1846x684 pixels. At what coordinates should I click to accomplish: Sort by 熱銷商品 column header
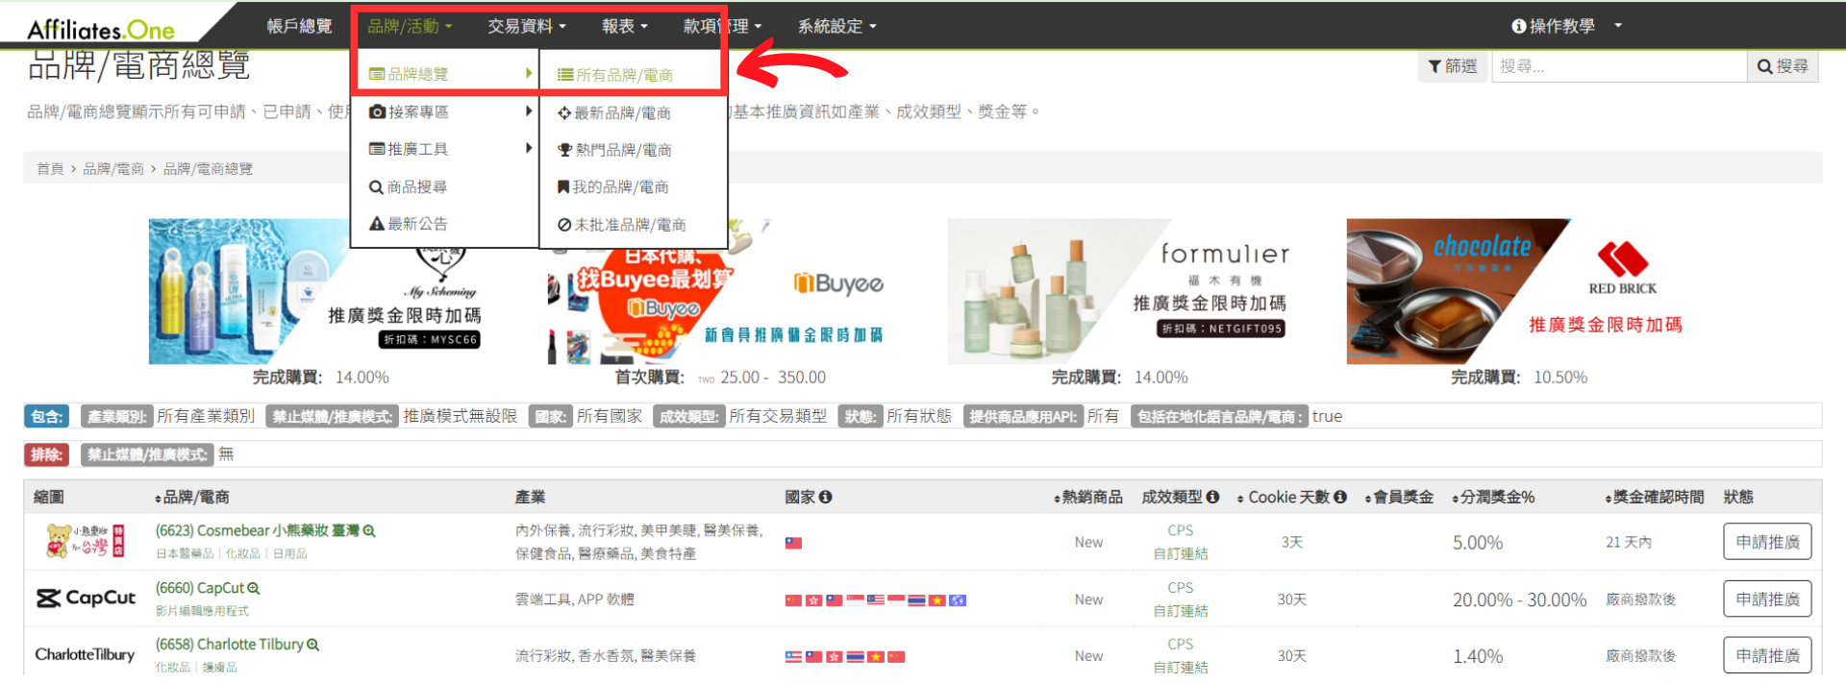(x=1087, y=498)
